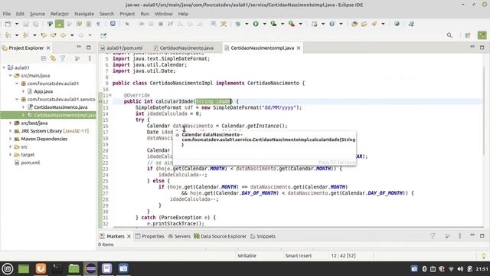The image size is (490, 276).
Task: Open the Debug configurations dropdown arrow
Action: coord(247,24)
